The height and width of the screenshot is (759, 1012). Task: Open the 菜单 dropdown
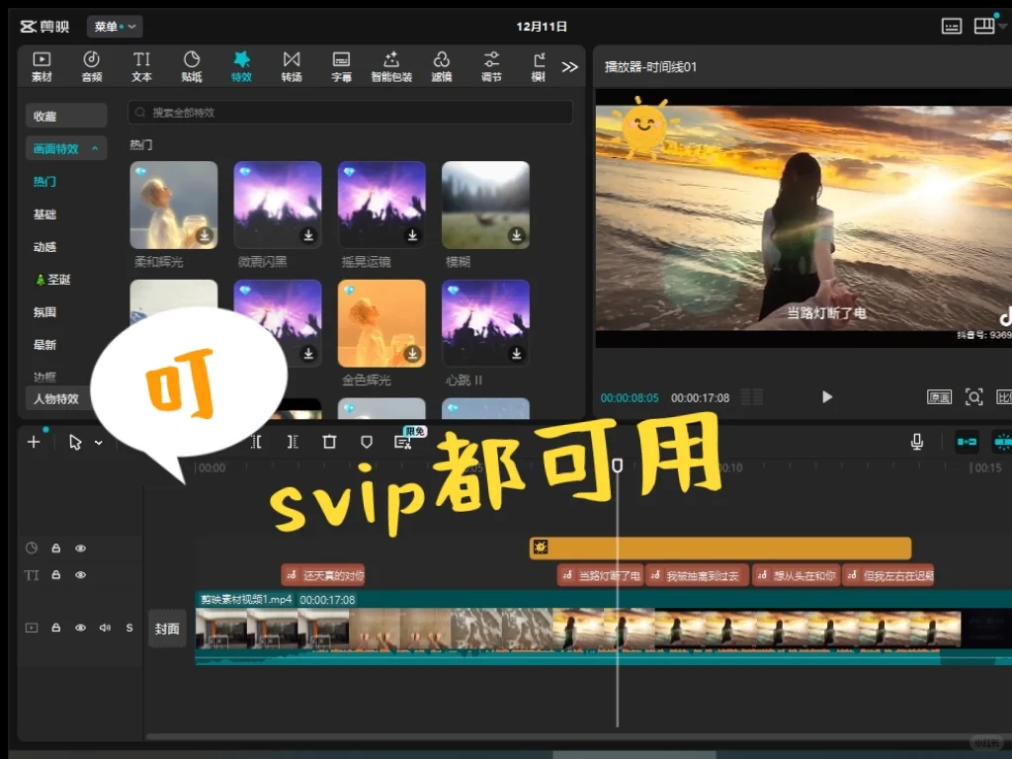pos(114,27)
